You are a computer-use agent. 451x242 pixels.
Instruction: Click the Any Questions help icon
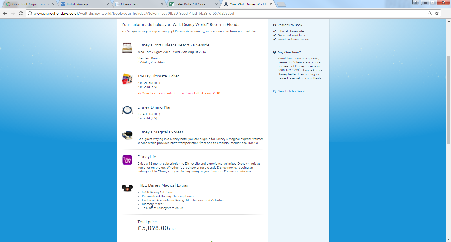[x=275, y=52]
